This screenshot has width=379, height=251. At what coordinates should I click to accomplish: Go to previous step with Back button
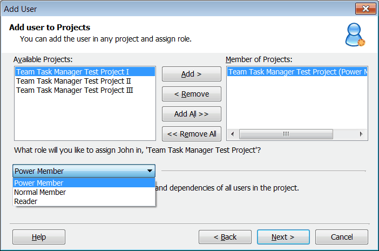[x=225, y=237]
